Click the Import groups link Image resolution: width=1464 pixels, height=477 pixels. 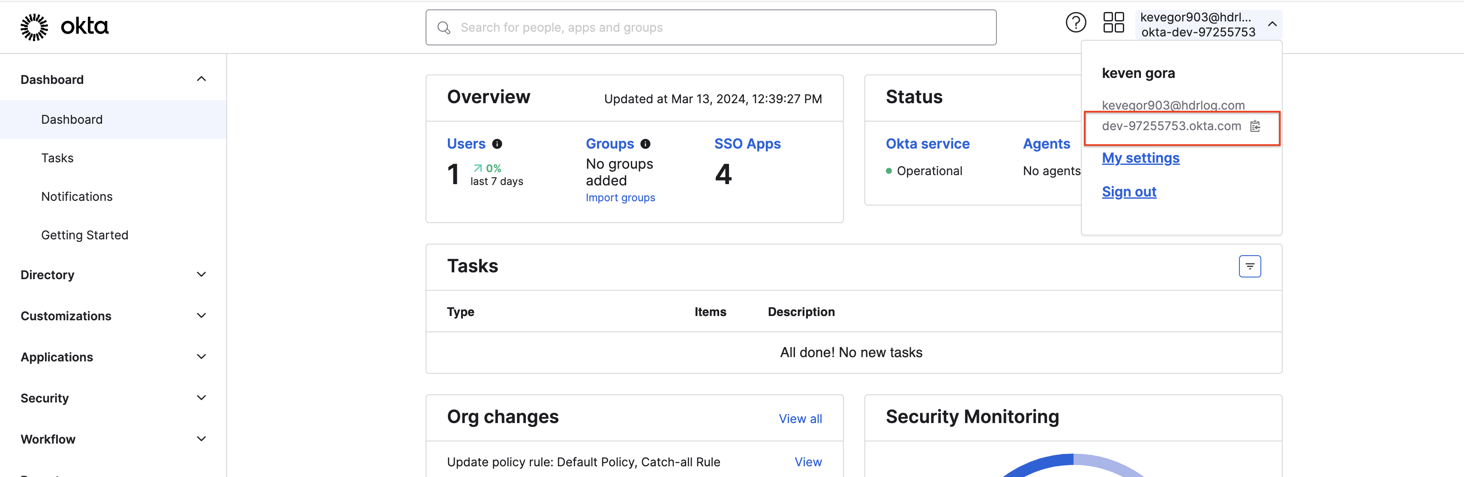[x=620, y=198]
